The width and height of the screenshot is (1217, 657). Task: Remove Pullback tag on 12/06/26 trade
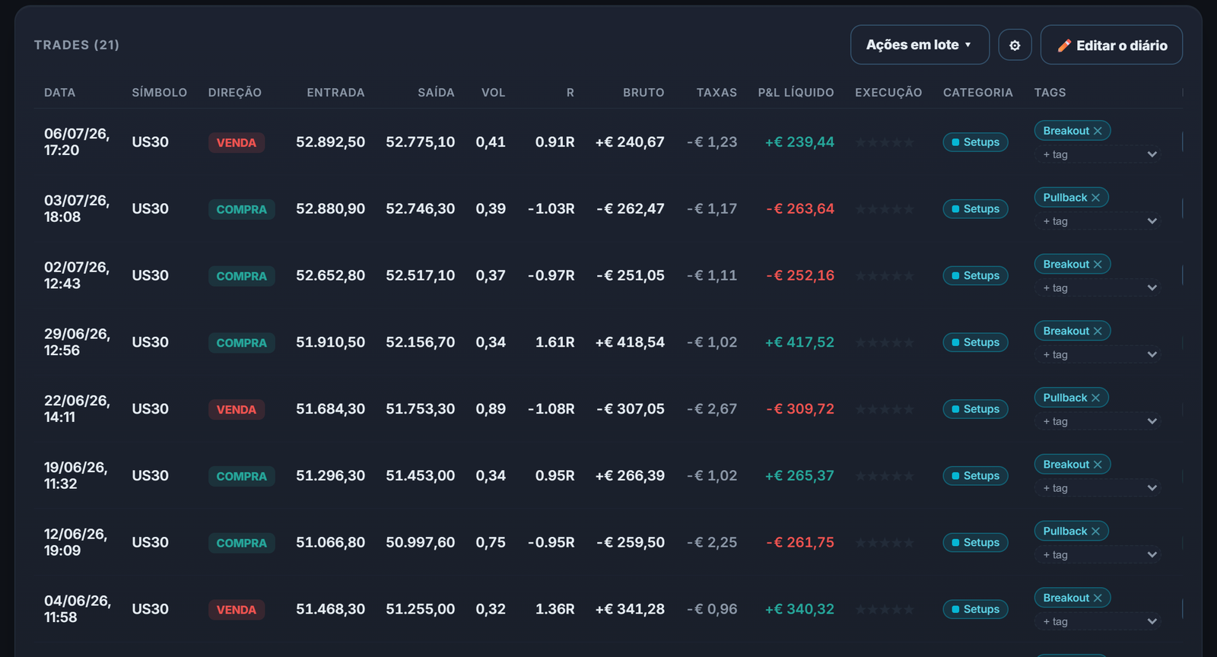1095,532
